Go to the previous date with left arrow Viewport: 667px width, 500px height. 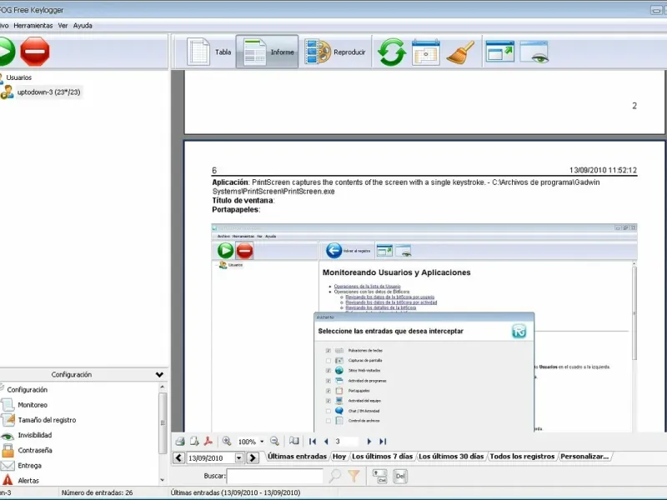pos(178,457)
